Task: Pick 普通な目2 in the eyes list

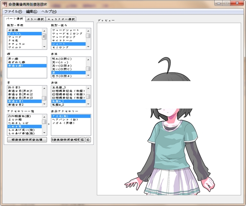Action: (x=16, y=104)
